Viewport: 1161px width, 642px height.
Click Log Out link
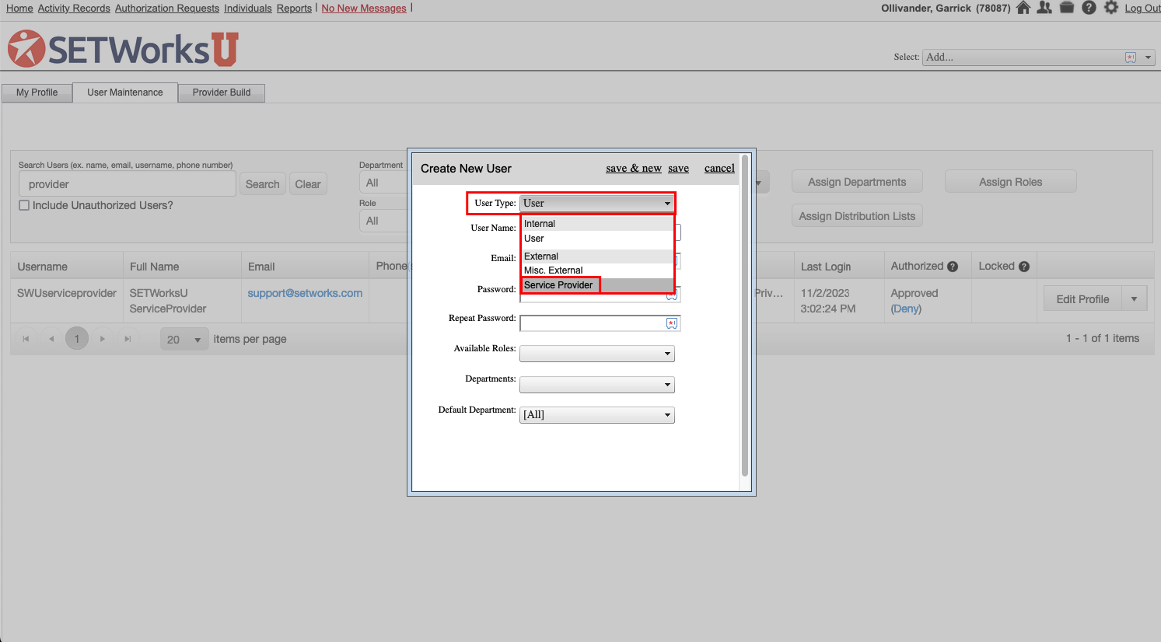click(1142, 8)
